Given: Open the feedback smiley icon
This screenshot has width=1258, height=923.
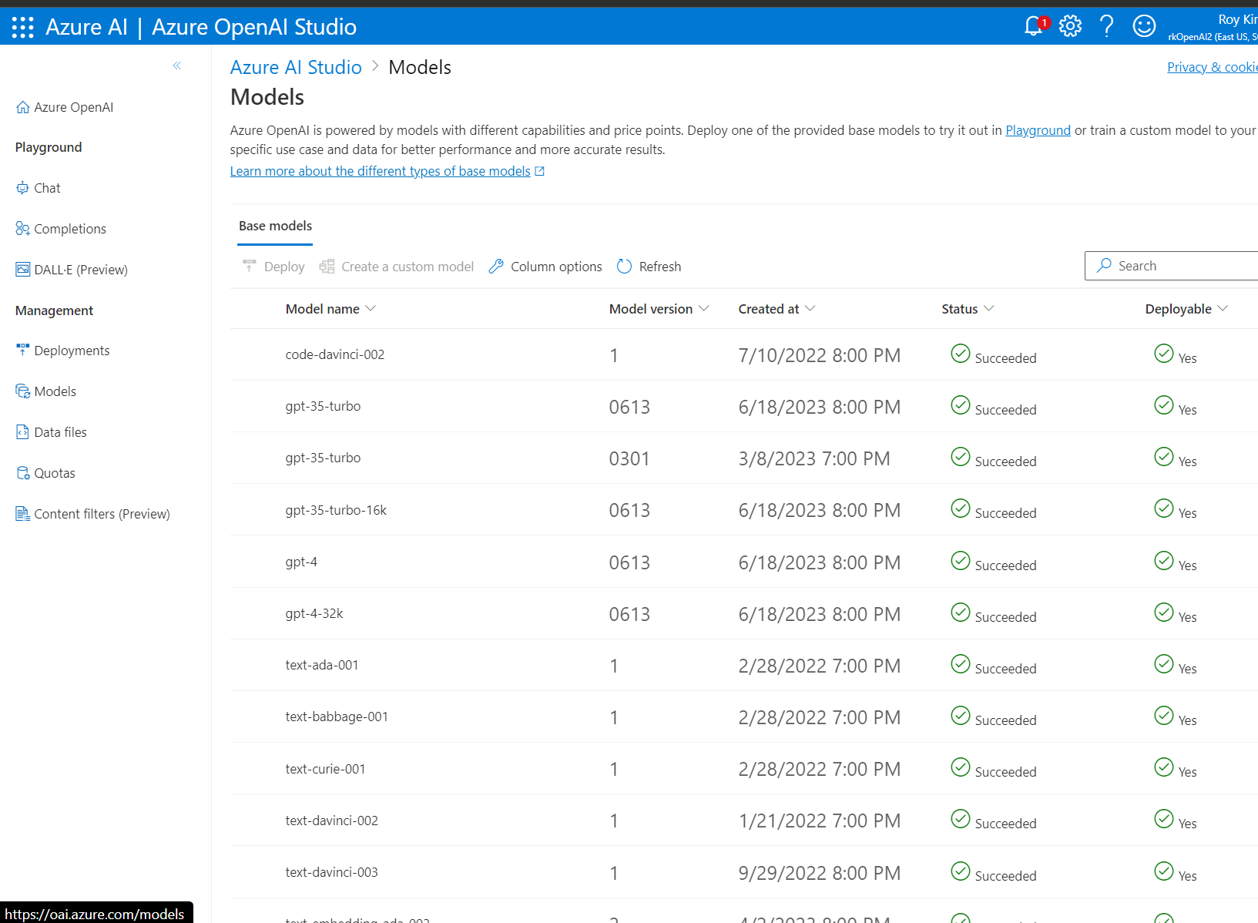Looking at the screenshot, I should pyautogui.click(x=1144, y=26).
